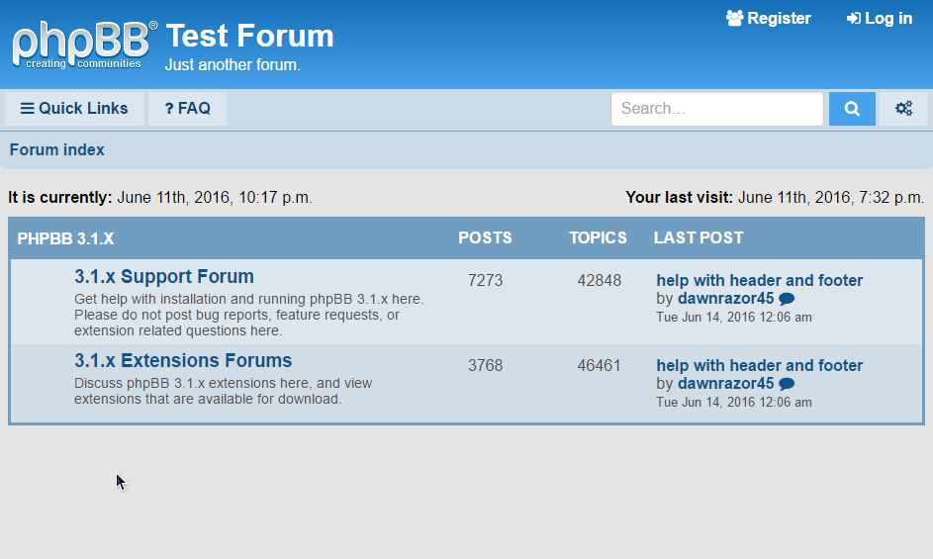Open the PHPBB 3.1.X category header

[x=65, y=238]
